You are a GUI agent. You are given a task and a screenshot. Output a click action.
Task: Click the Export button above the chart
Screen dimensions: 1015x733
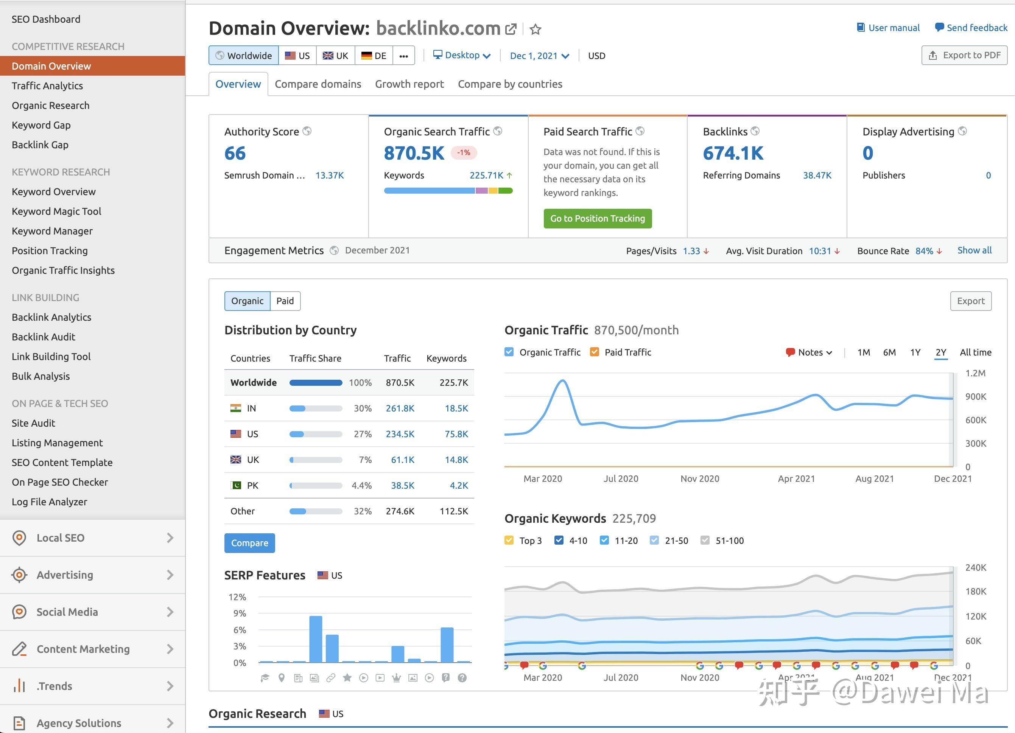(x=971, y=301)
